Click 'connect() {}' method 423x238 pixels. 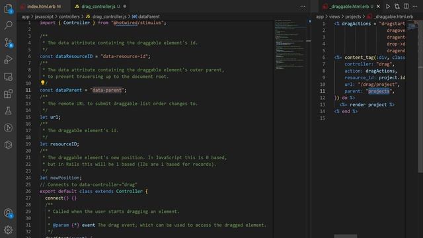tap(61, 198)
